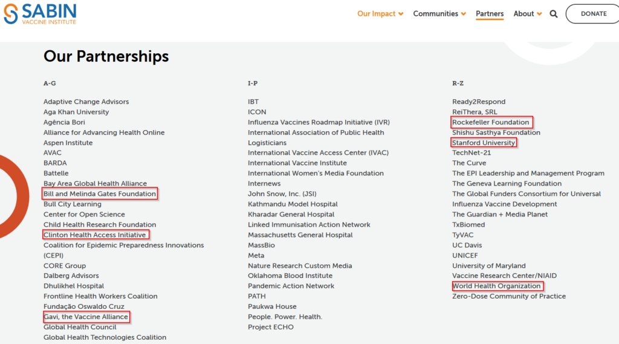Viewport: 619px width, 344px height.
Task: Select PATH partner entry
Action: point(256,296)
